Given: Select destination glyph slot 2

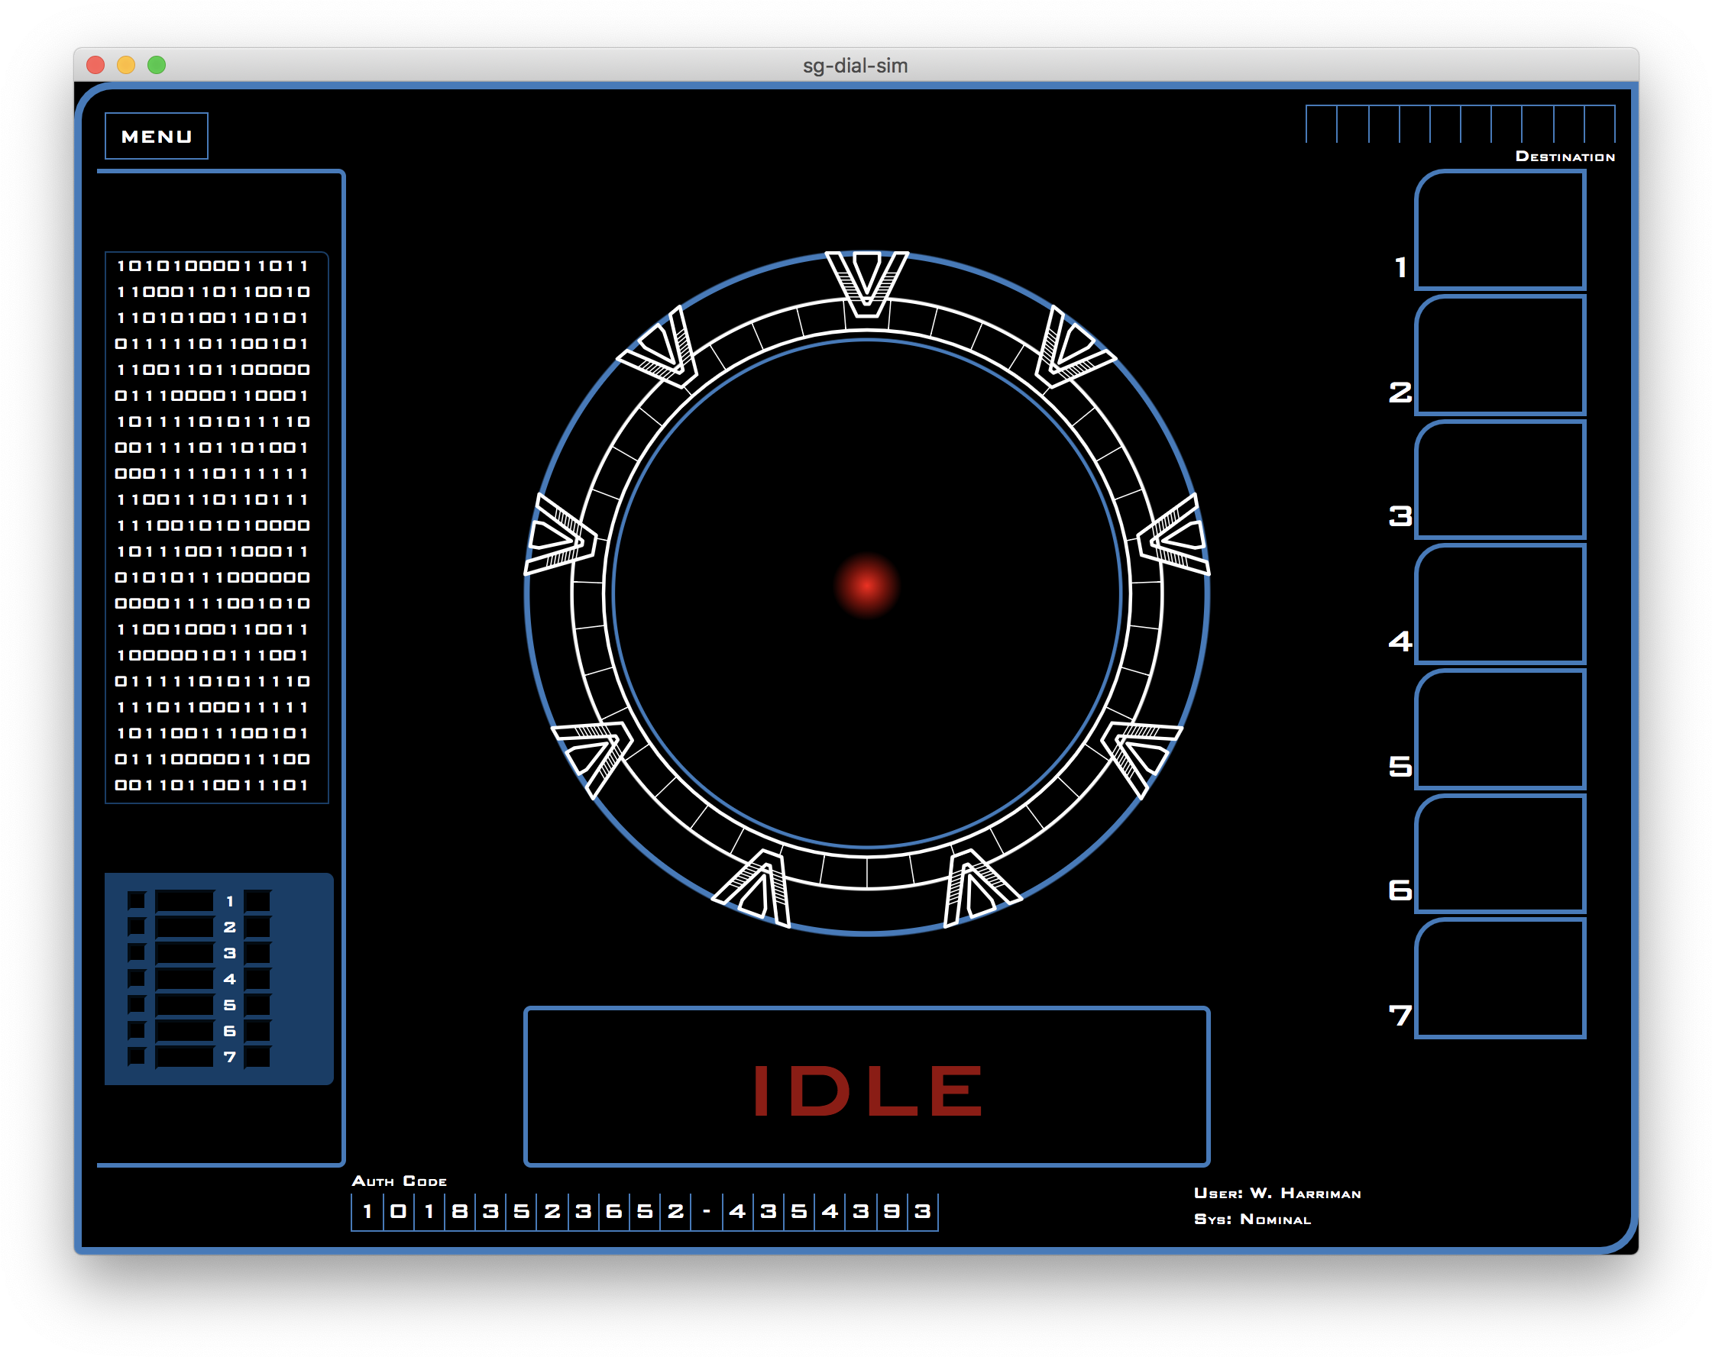Looking at the screenshot, I should (x=1500, y=355).
